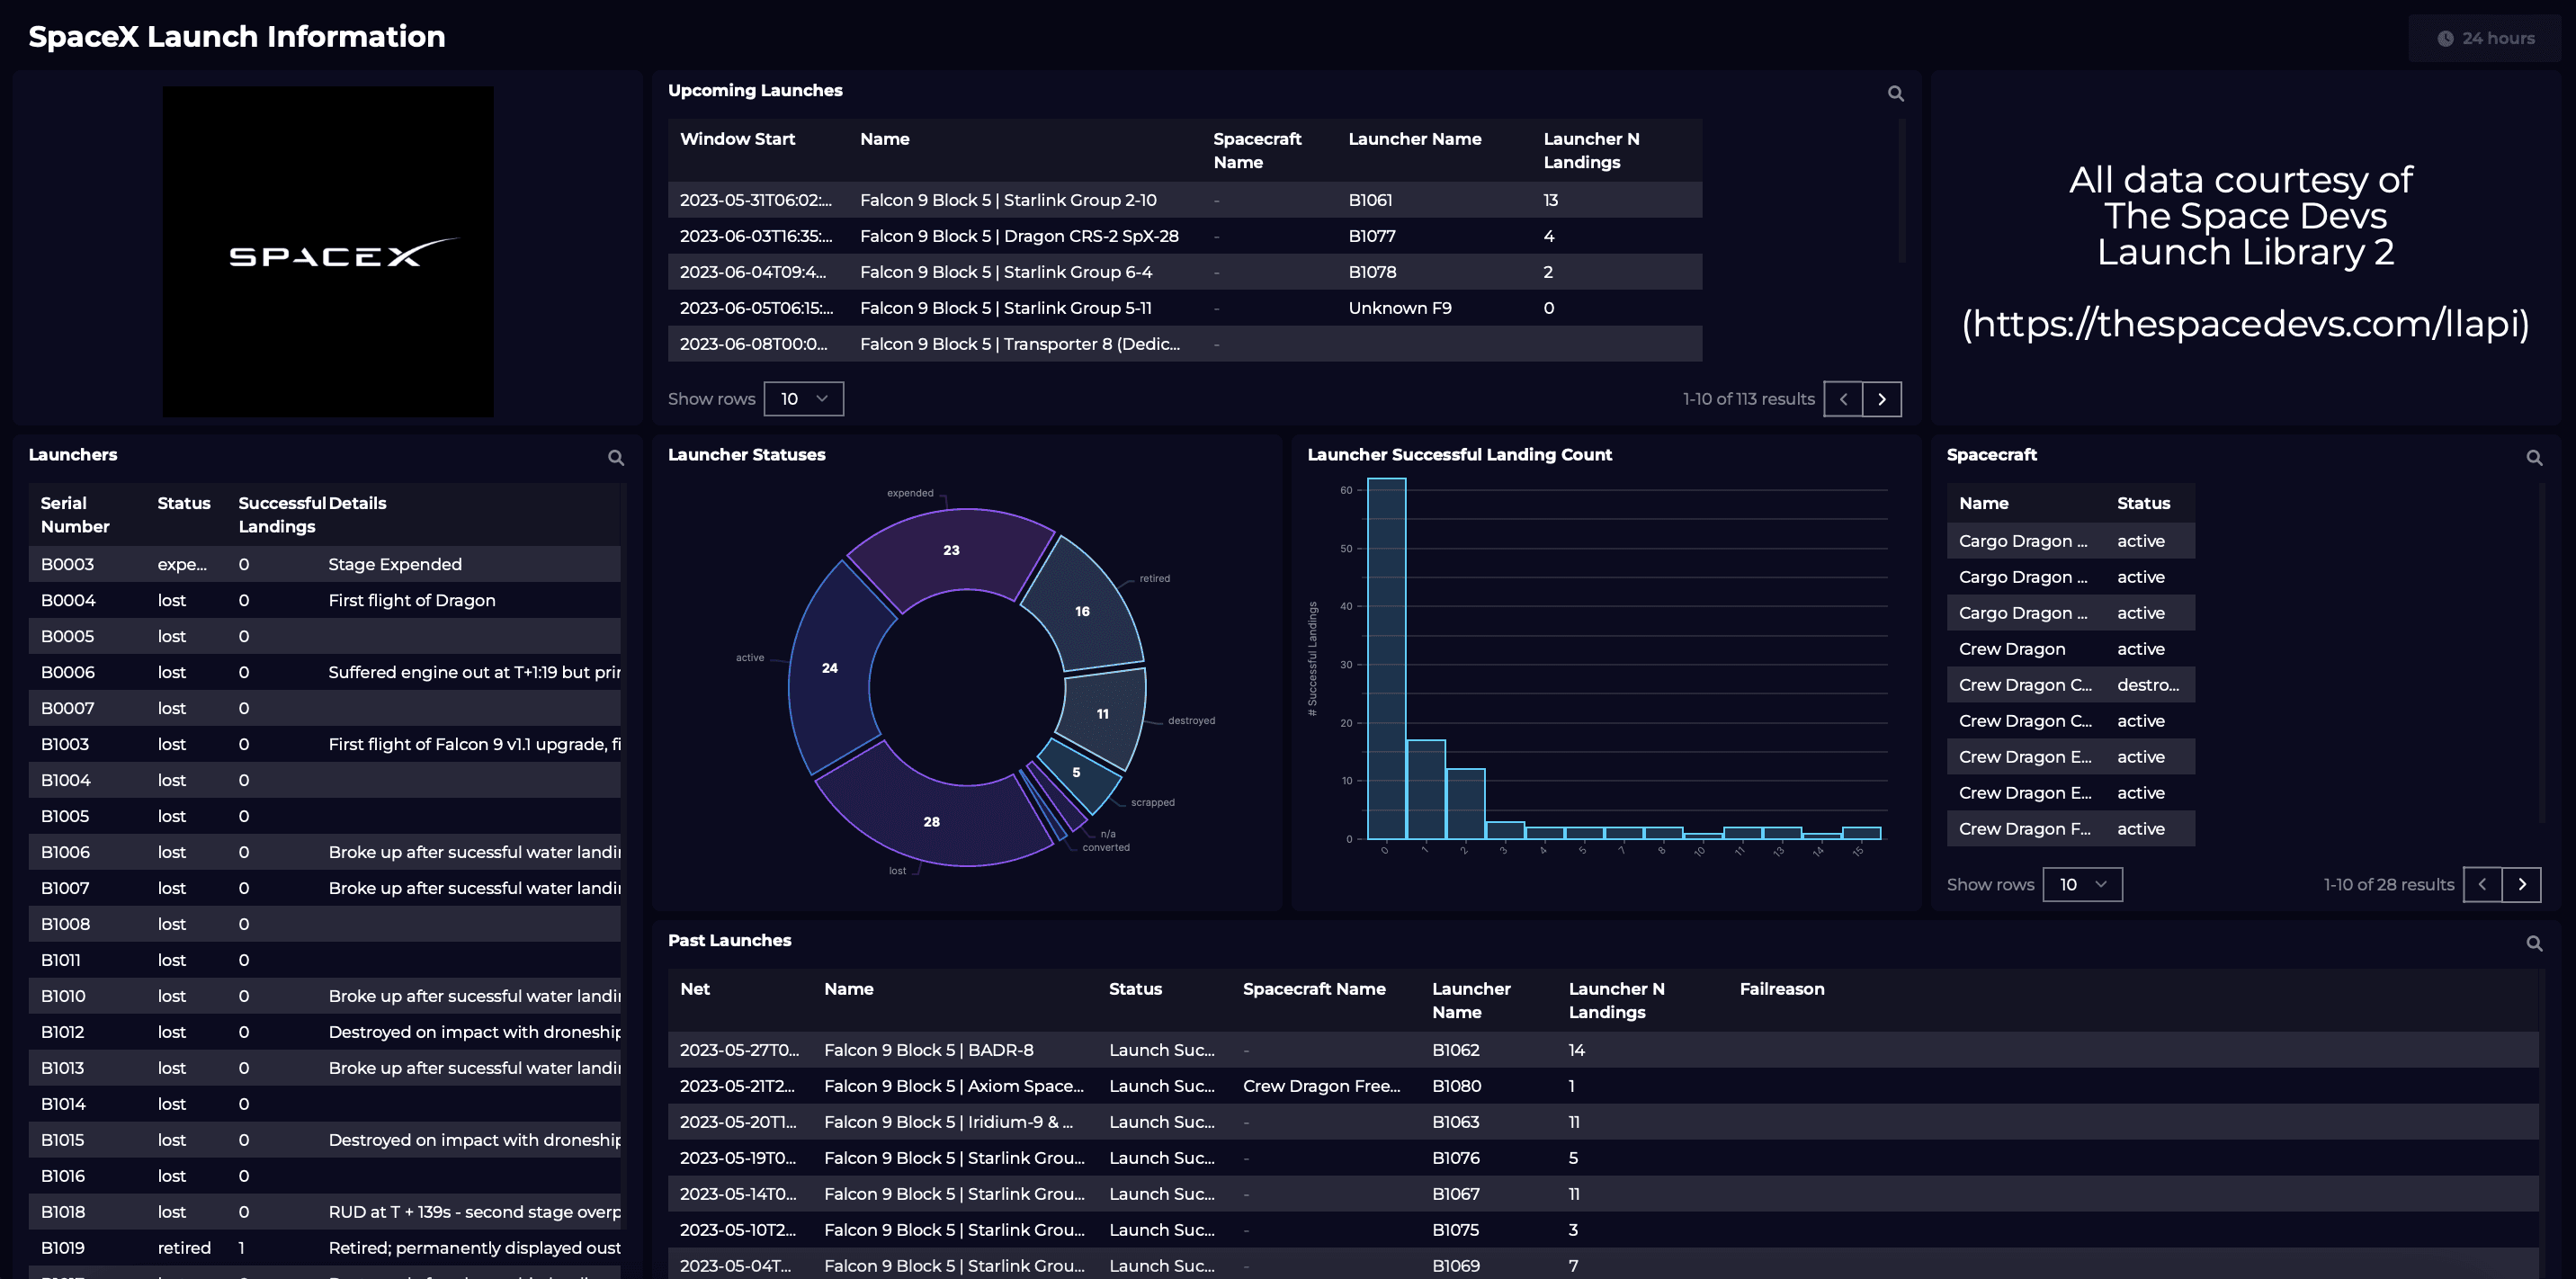Open search on the Launchers panel
The image size is (2576, 1279).
tap(616, 458)
